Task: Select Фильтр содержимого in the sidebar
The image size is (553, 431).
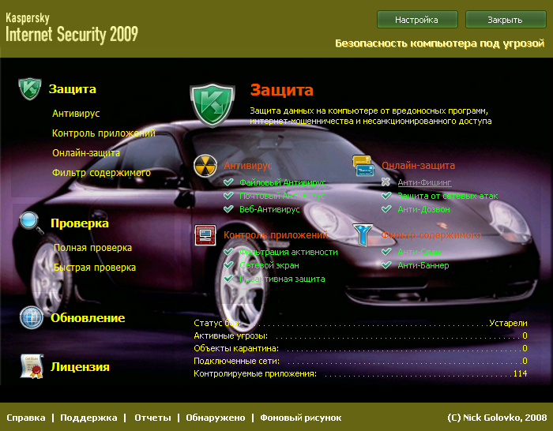Action: click(101, 173)
